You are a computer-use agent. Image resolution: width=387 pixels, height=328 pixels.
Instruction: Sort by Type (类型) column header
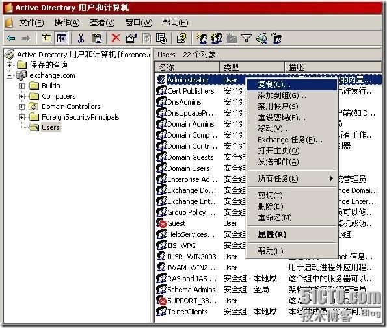point(252,67)
